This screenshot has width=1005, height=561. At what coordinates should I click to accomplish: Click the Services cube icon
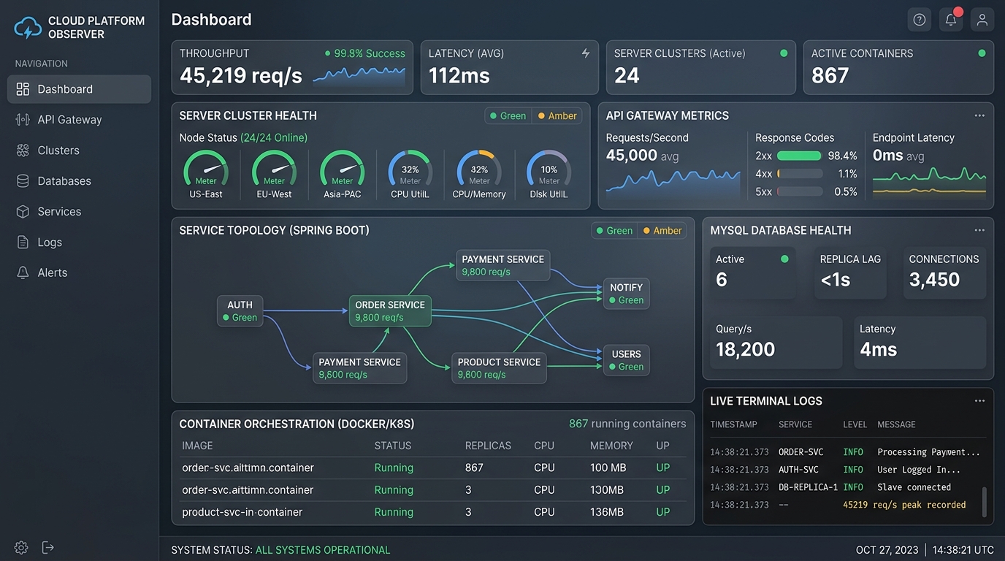point(23,212)
